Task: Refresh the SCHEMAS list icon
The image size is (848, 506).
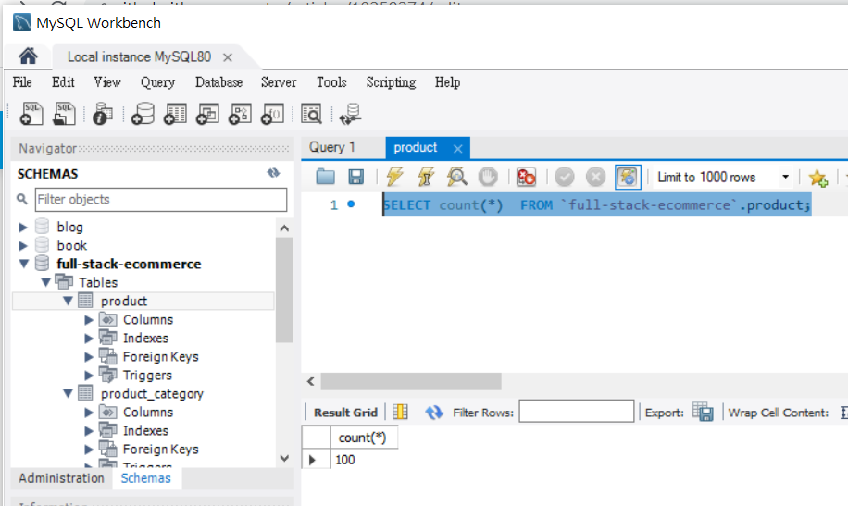Action: pos(274,173)
